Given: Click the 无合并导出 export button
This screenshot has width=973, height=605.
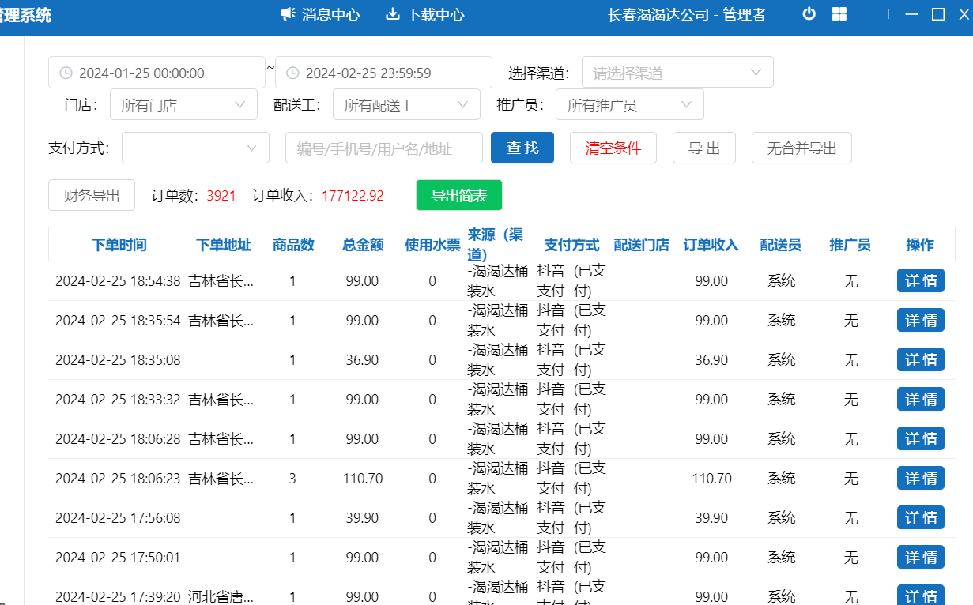Looking at the screenshot, I should tap(801, 148).
